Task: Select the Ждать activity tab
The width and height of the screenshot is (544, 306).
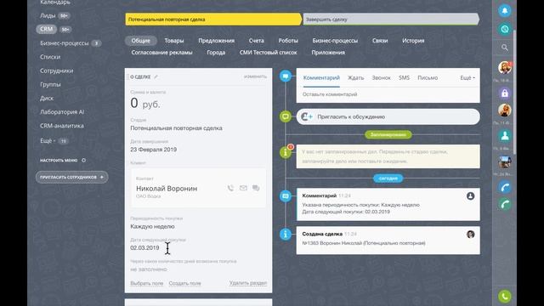Action: [x=355, y=77]
